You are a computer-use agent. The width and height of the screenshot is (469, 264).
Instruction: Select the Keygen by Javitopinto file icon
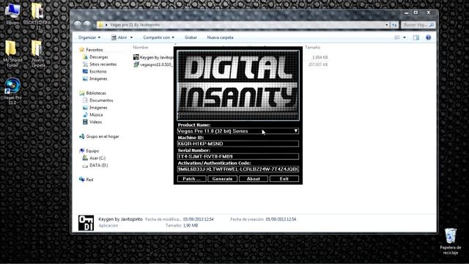[136, 57]
